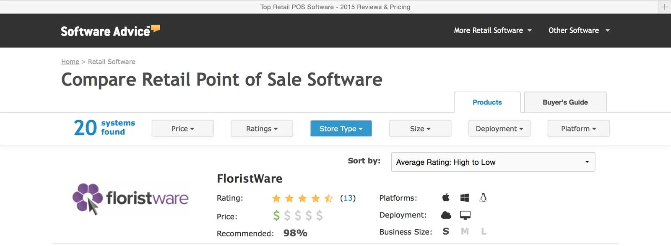Screen dimensions: 671x246
Task: Open the More Retail Software menu
Action: point(493,31)
